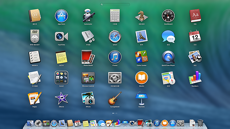
Task: Open the Dictionary app
Action: tap(195, 16)
